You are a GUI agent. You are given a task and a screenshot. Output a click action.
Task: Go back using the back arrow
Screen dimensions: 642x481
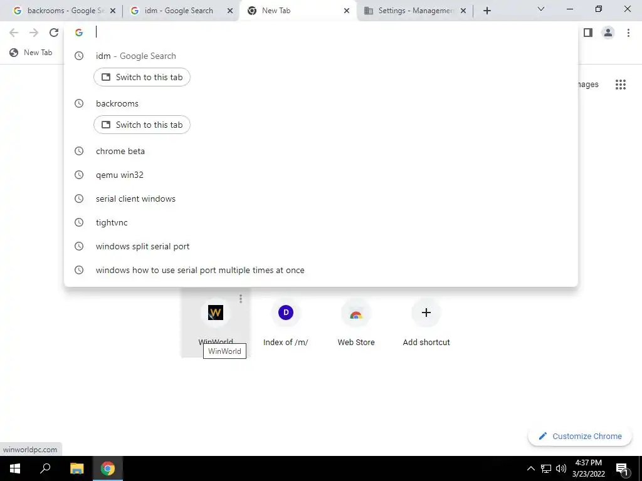point(14,33)
